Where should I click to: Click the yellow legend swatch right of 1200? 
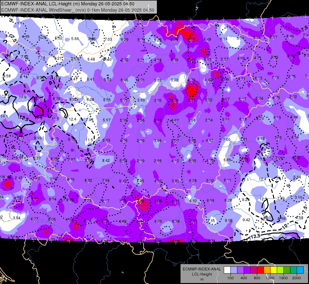(x=274, y=270)
